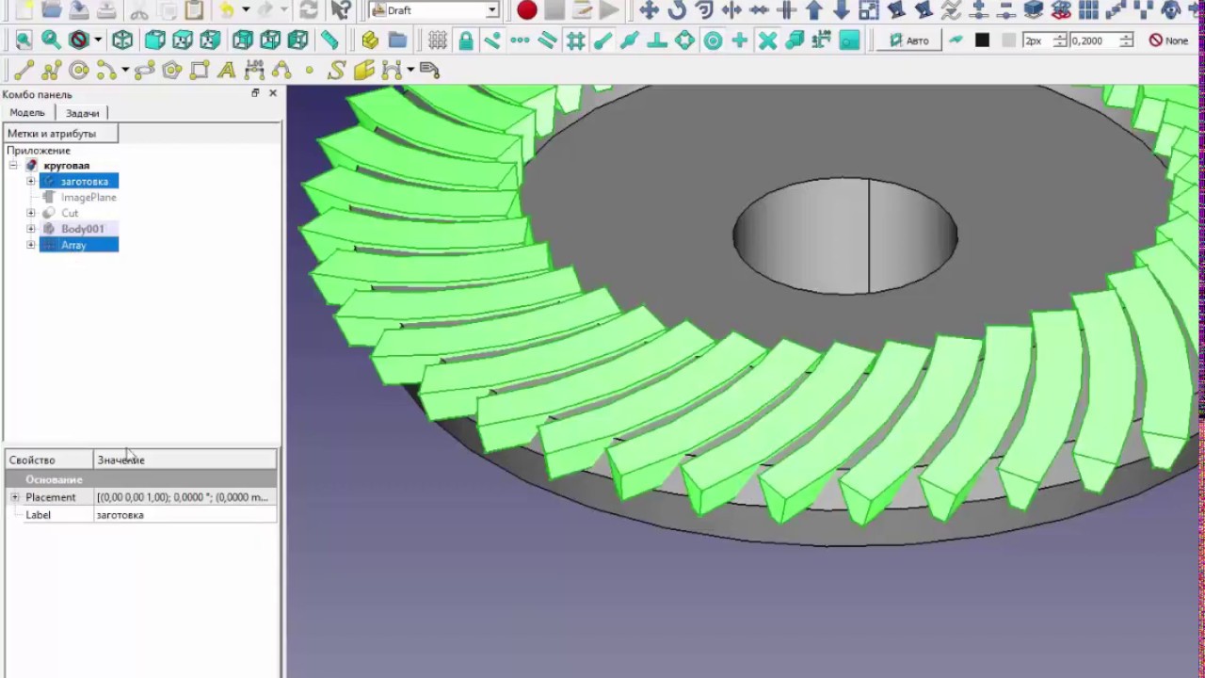Select the Bezier curve tool
The height and width of the screenshot is (678, 1205).
[x=392, y=71]
